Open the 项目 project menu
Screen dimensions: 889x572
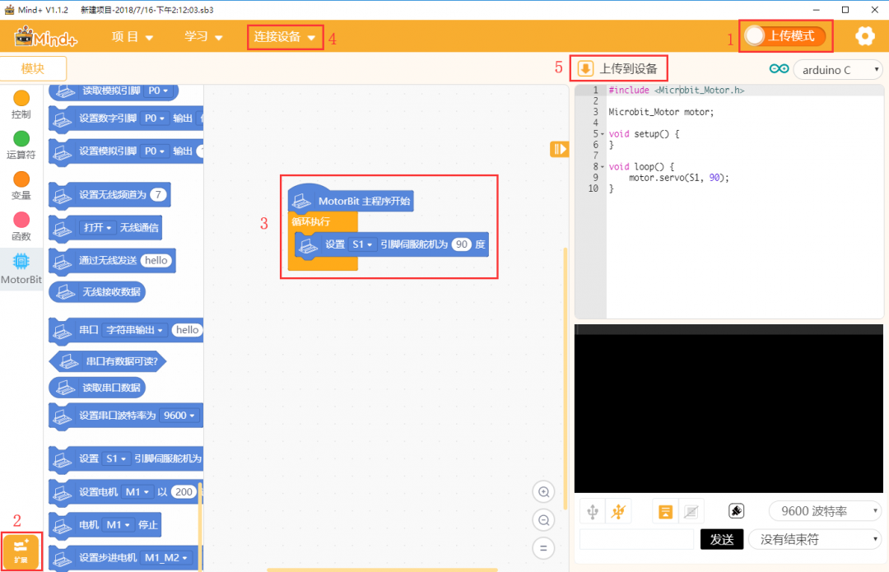[133, 37]
